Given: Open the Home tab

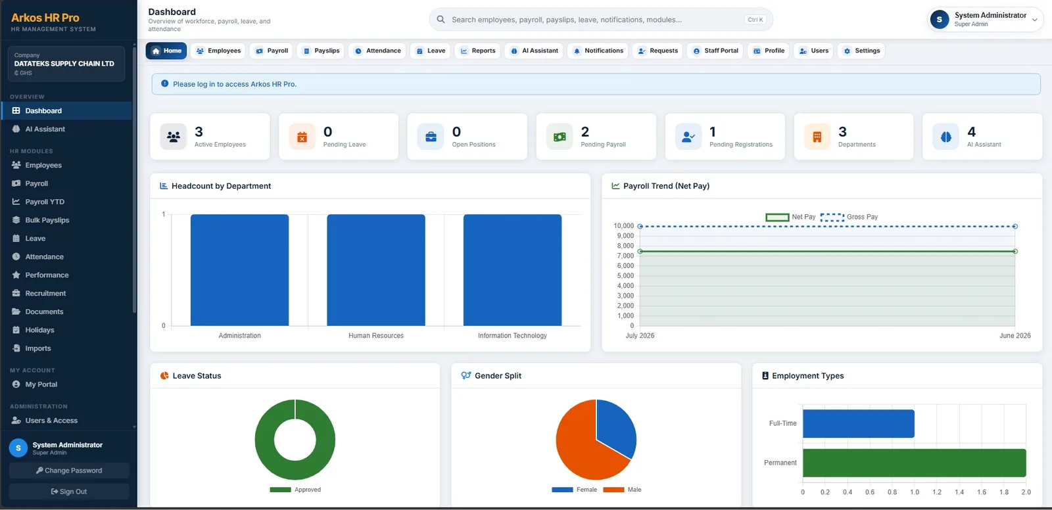Looking at the screenshot, I should (x=166, y=51).
